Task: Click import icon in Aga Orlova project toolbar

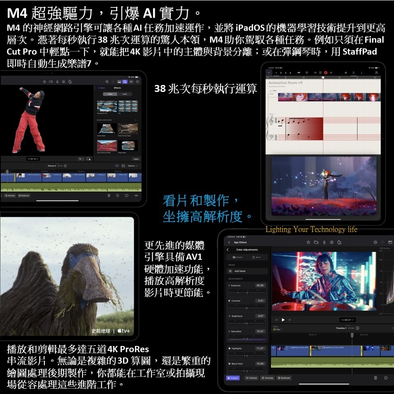Action: (x=308, y=243)
